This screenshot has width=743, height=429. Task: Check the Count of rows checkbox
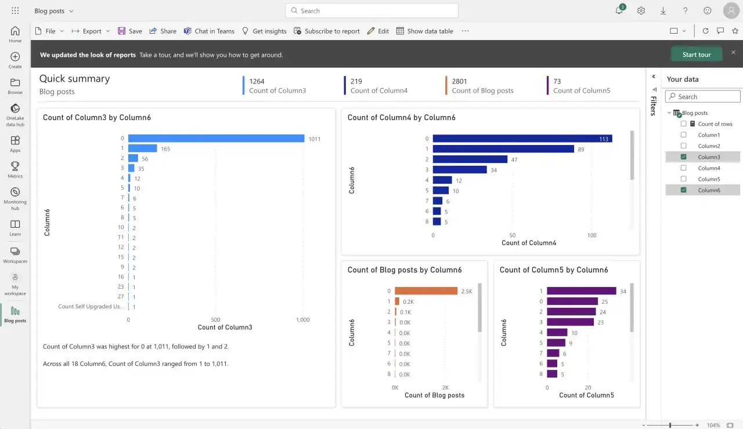click(x=683, y=124)
